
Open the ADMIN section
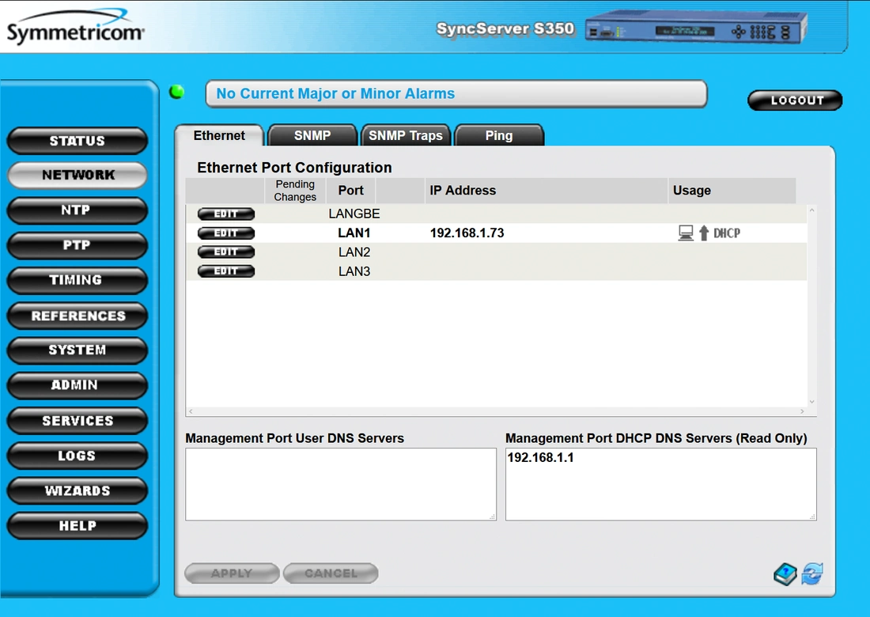(78, 385)
